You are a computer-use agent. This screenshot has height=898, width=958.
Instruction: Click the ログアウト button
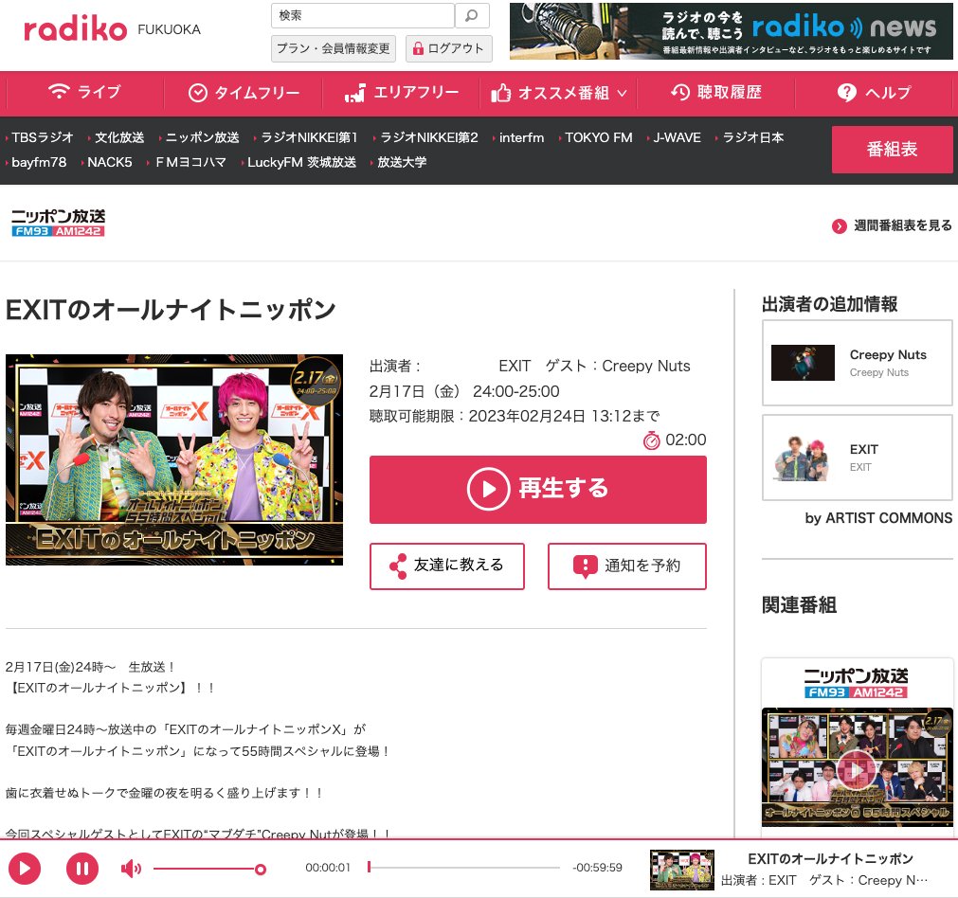[x=448, y=48]
